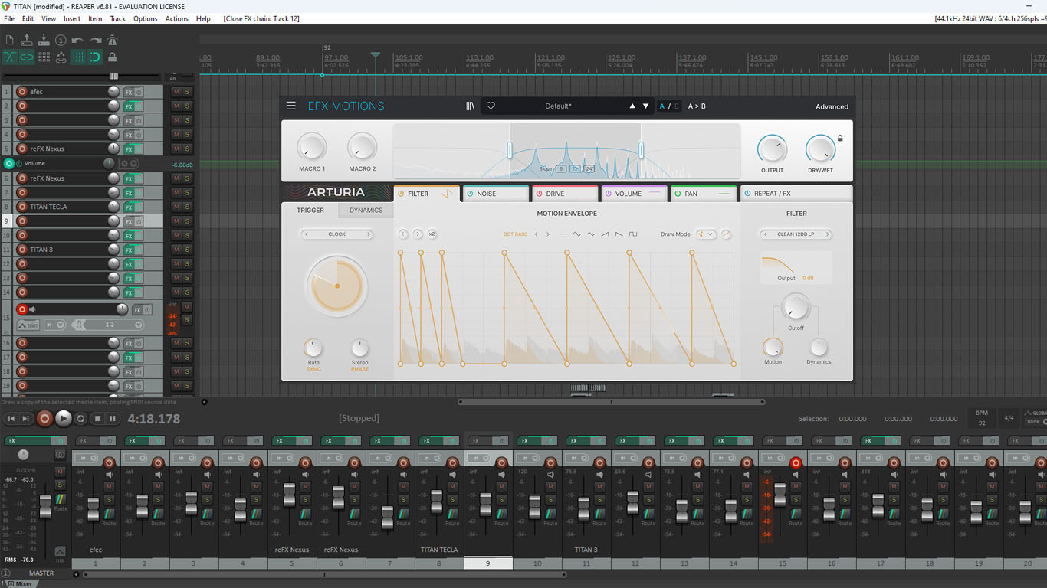Toggle the PAN module power button
The width and height of the screenshot is (1047, 588).
pos(677,194)
